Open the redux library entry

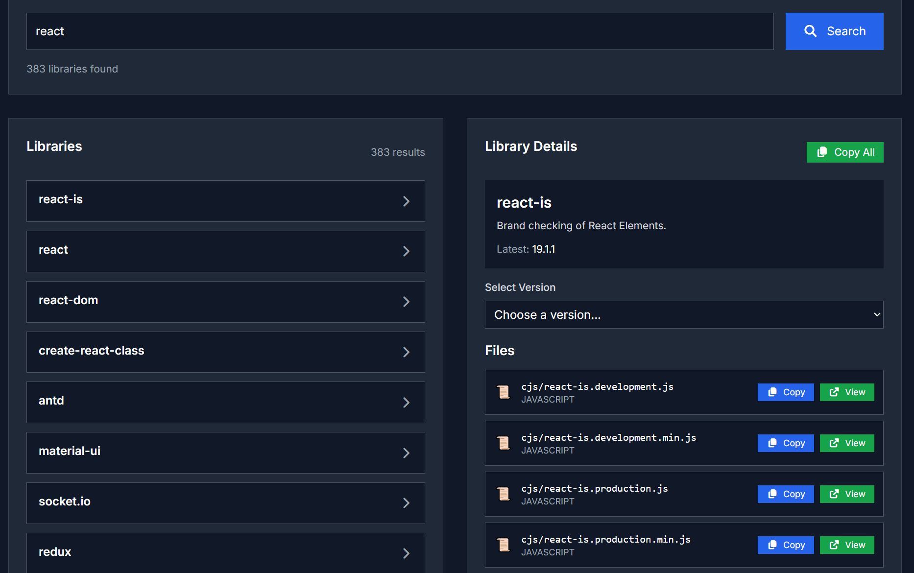[225, 552]
